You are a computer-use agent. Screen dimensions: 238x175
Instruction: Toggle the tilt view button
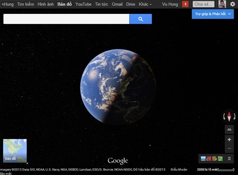click(229, 130)
